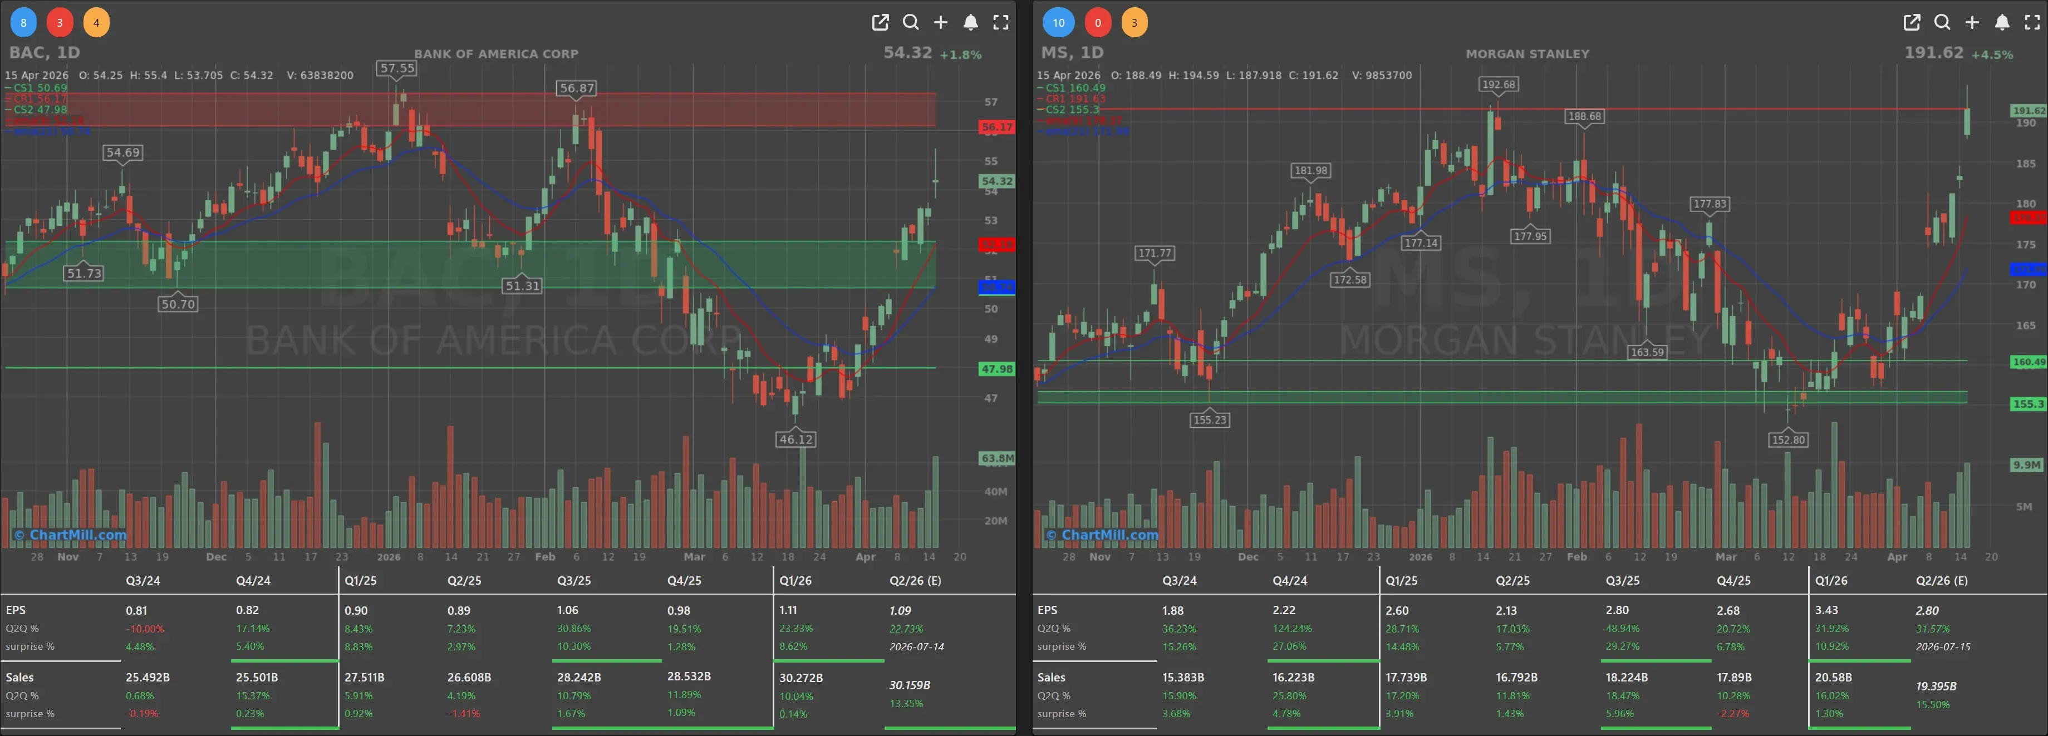Screen dimensions: 2048x736
Task: Click the orange "3" rating badge on MS
Action: point(1134,22)
